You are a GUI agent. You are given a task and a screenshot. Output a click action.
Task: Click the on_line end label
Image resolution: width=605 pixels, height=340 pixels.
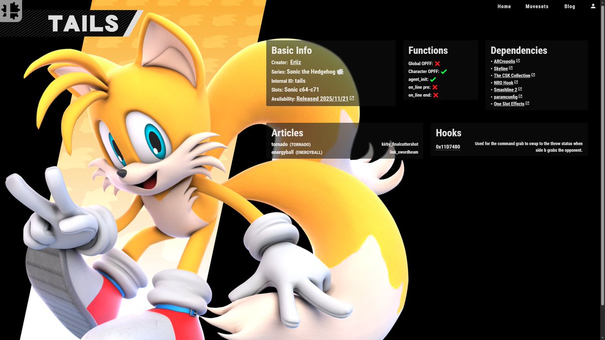pyautogui.click(x=419, y=95)
